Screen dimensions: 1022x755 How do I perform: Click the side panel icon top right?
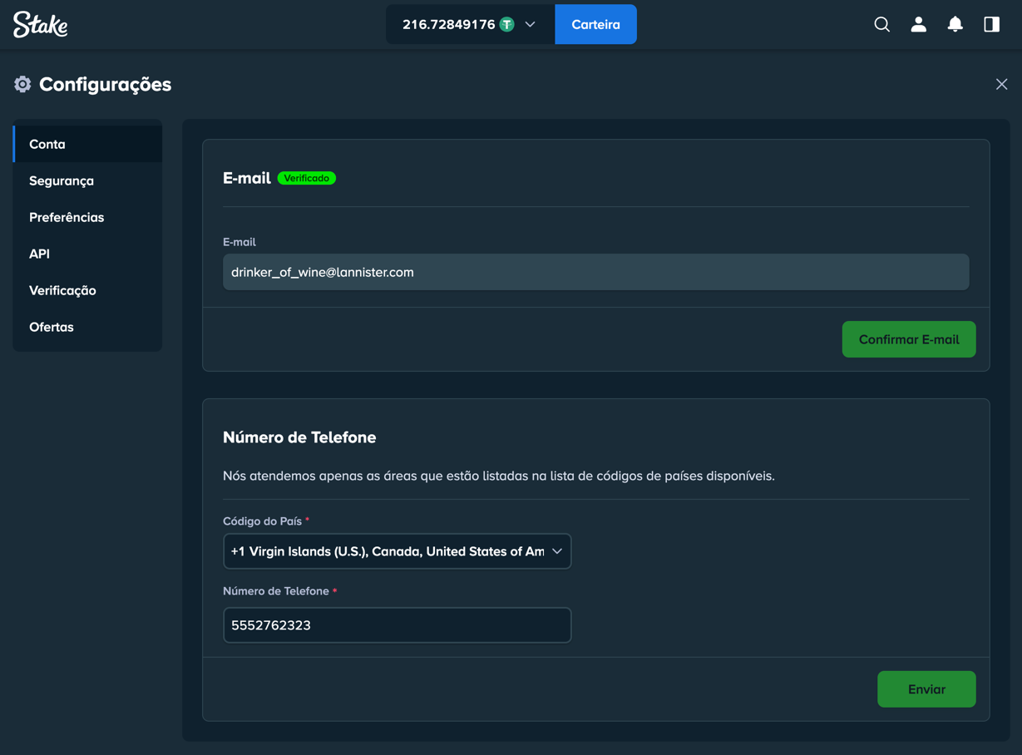click(991, 24)
